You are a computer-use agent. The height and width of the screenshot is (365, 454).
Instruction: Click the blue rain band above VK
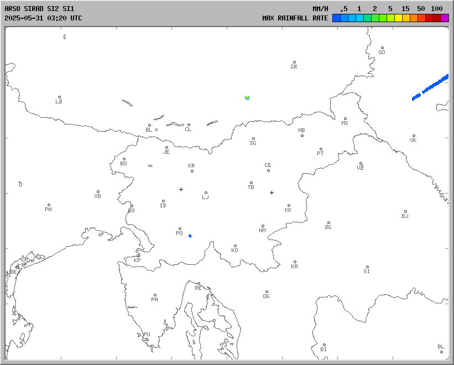click(x=431, y=87)
